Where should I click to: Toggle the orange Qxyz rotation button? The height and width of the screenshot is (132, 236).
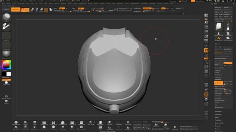[206, 59]
